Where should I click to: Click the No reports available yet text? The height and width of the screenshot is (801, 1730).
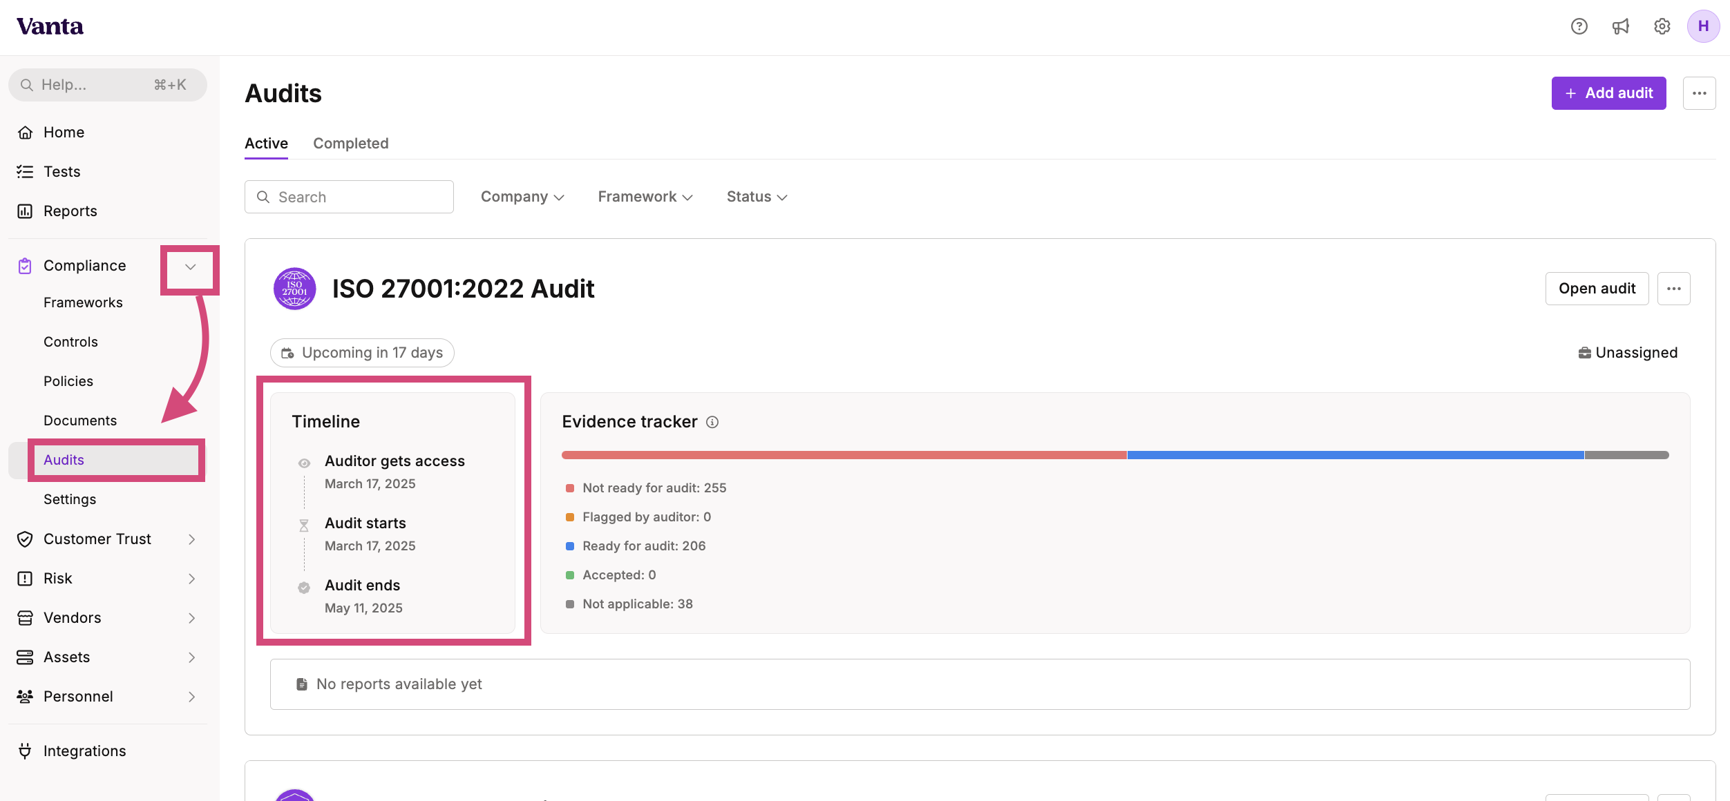[399, 684]
